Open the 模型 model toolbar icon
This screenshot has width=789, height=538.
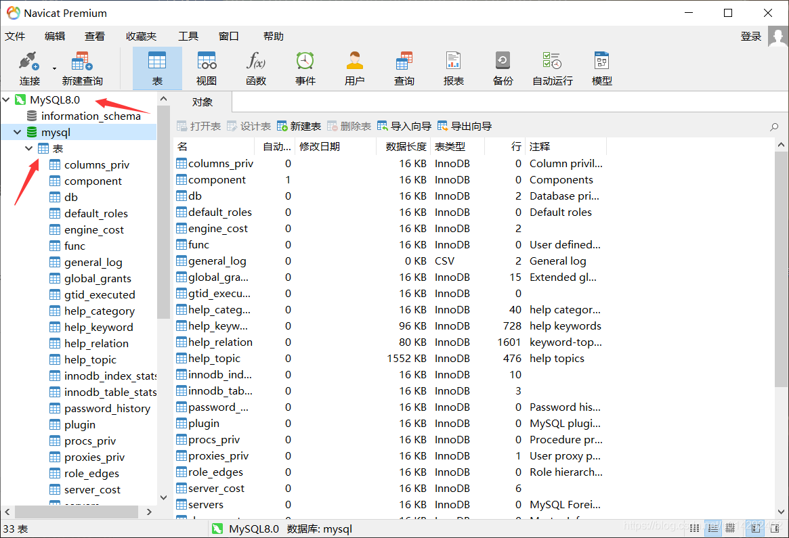[601, 68]
